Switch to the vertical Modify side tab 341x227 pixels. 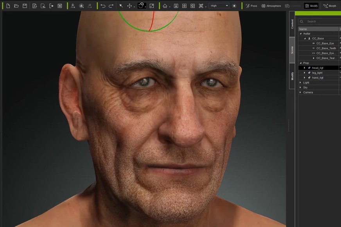pyautogui.click(x=292, y=76)
